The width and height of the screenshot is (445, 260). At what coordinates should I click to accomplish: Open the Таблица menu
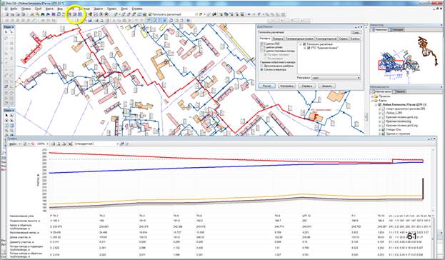(84, 9)
